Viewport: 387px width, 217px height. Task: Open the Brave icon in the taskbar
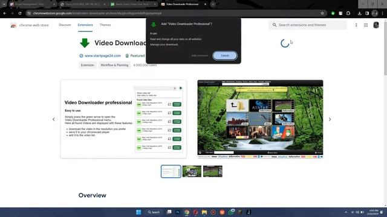(222, 212)
